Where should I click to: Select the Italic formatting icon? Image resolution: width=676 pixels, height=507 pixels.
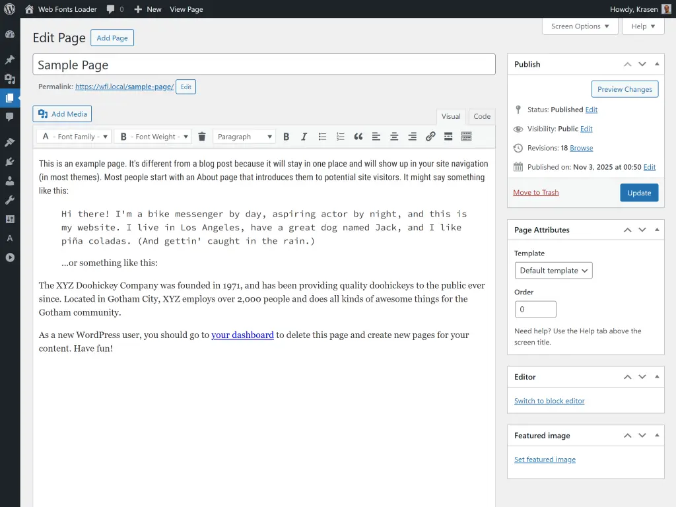(x=304, y=136)
